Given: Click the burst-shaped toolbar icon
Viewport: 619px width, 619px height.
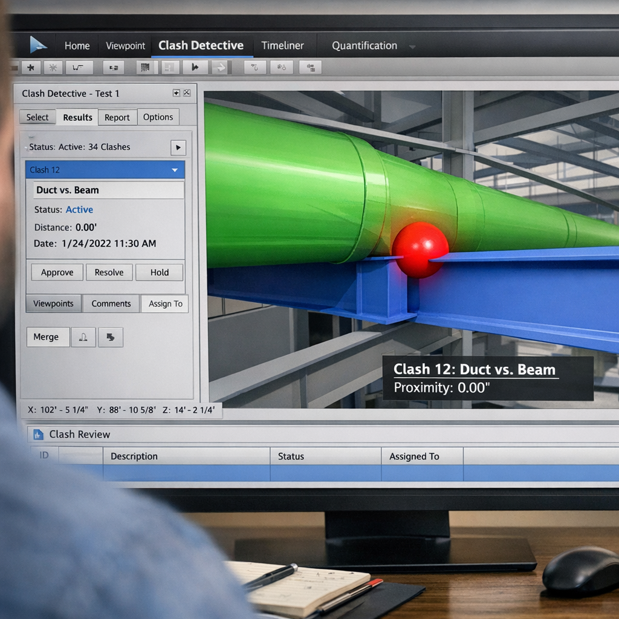Looking at the screenshot, I should (53, 68).
